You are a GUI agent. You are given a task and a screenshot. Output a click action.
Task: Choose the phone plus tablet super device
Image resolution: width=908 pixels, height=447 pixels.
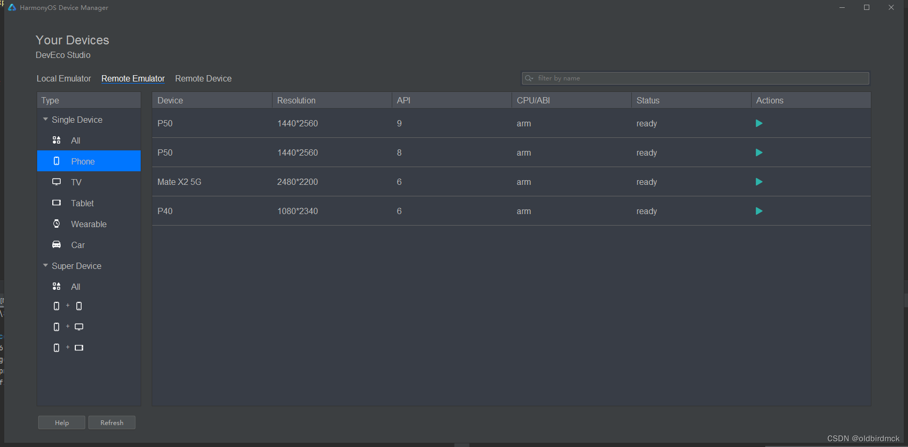pyautogui.click(x=68, y=348)
